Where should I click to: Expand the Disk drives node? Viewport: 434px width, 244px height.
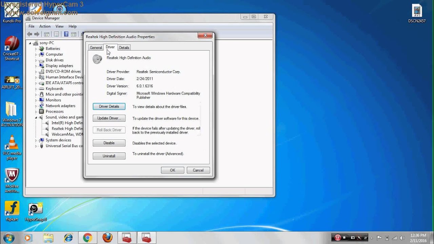click(36, 60)
